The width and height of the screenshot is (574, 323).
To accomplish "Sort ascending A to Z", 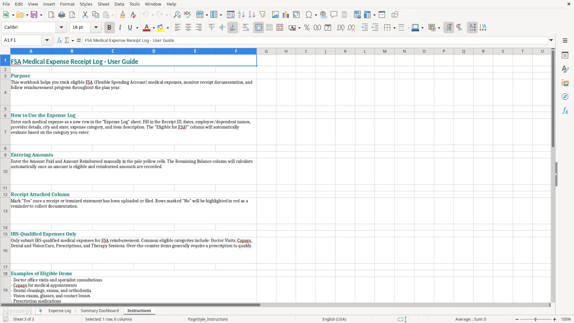I will (242, 15).
